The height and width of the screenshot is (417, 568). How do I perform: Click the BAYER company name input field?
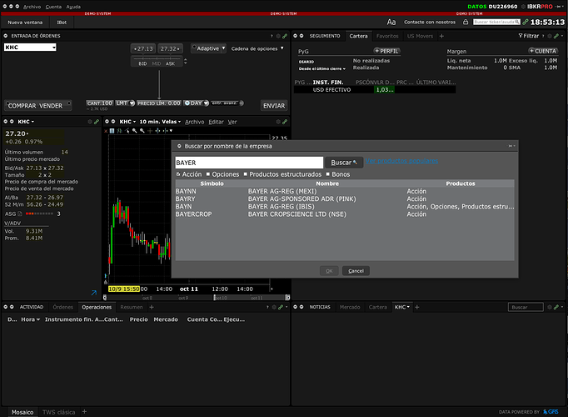249,163
